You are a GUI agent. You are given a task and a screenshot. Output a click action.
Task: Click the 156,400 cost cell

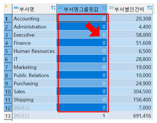pyautogui.click(x=130, y=99)
